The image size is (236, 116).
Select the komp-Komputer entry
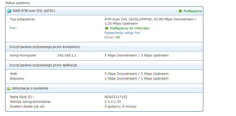point(23,55)
